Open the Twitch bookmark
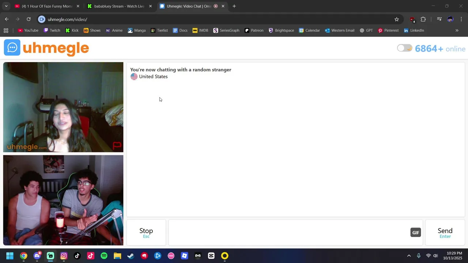Screen dimensions: 468x263 pos(52,30)
